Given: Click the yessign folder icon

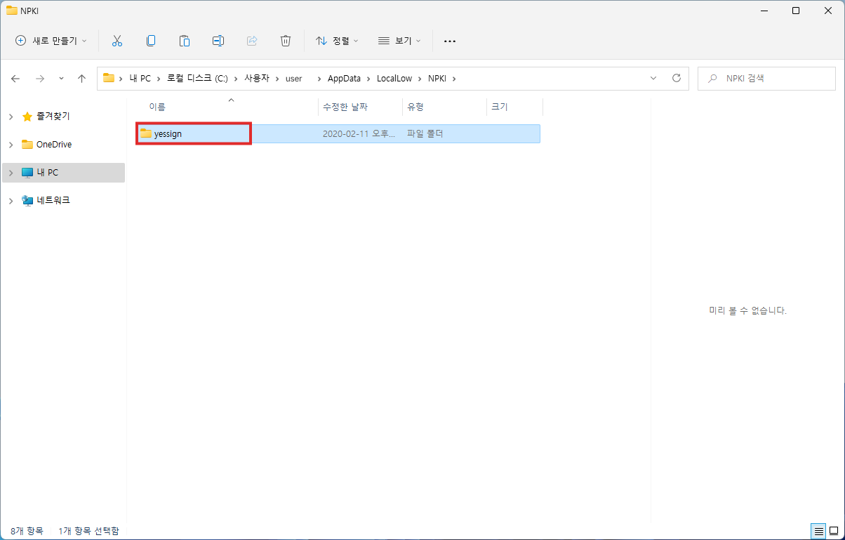Looking at the screenshot, I should pos(145,133).
